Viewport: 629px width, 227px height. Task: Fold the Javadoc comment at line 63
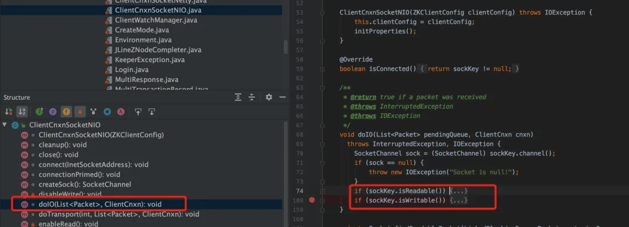coord(321,88)
